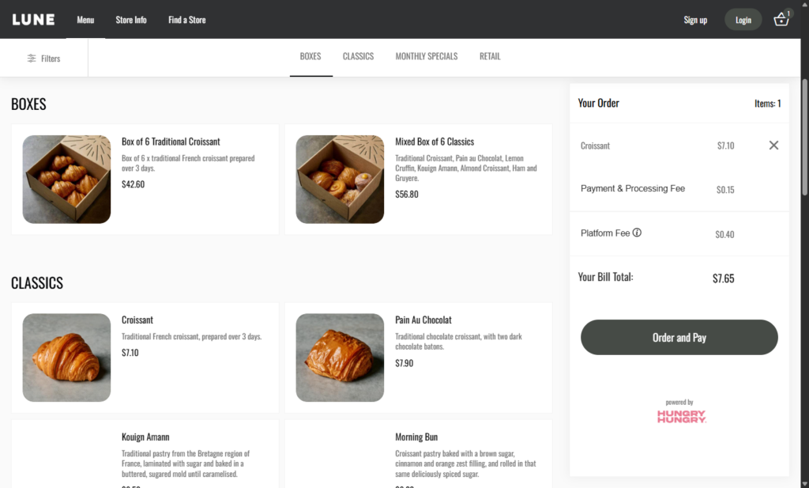Switch to the CLASSICS tab
The image size is (809, 488).
(x=358, y=56)
